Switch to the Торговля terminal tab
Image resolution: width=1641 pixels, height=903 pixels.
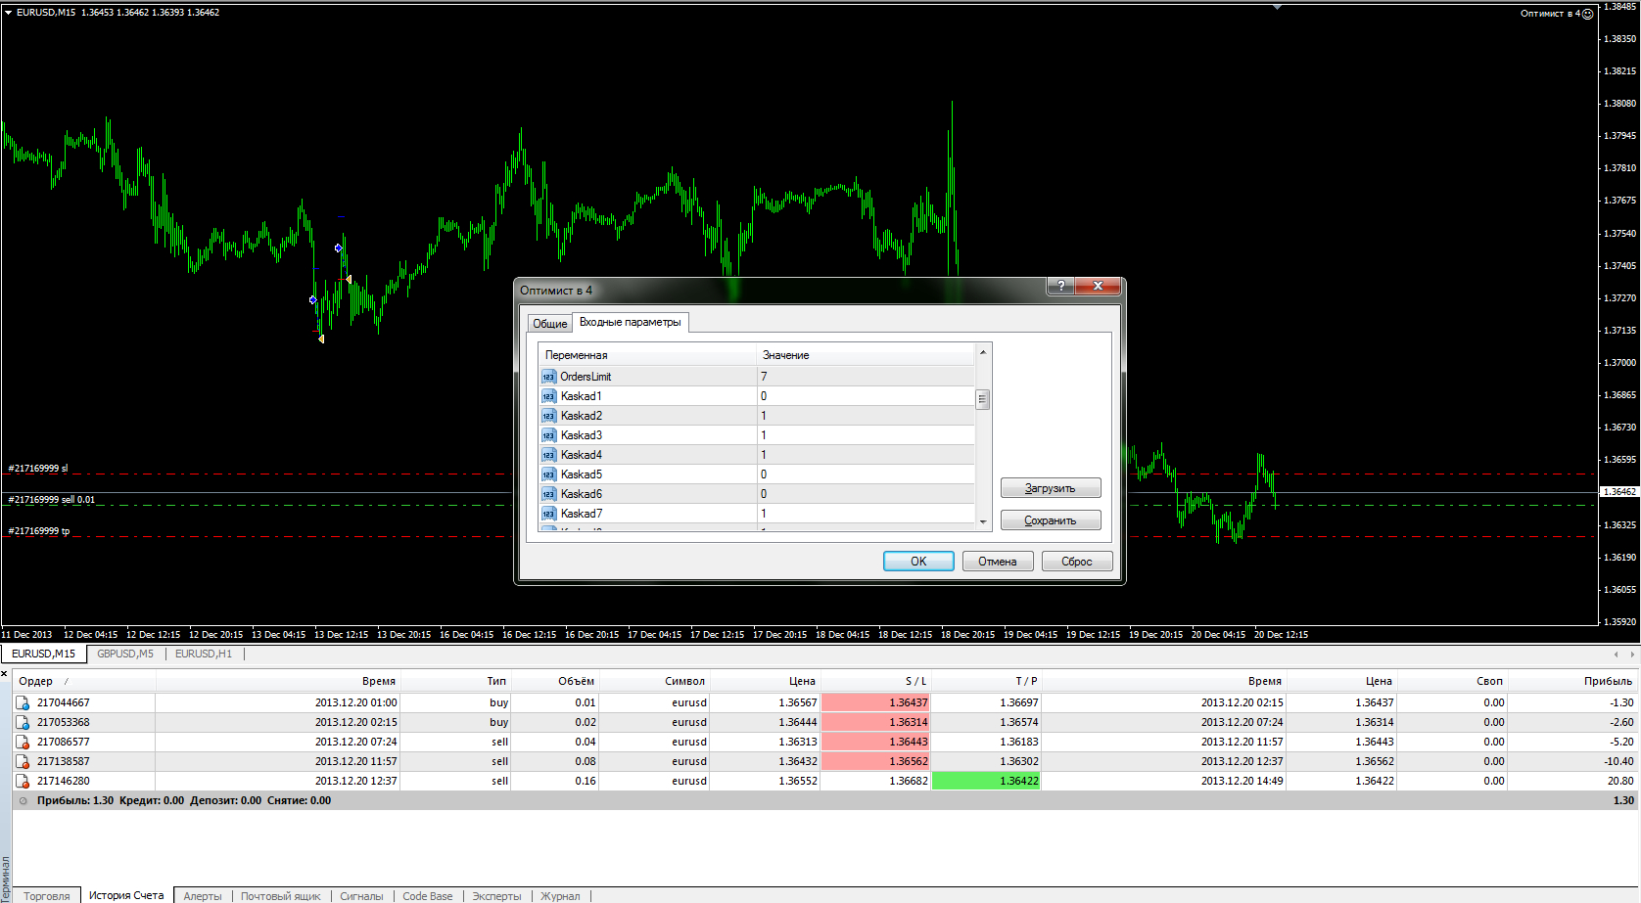(x=47, y=896)
